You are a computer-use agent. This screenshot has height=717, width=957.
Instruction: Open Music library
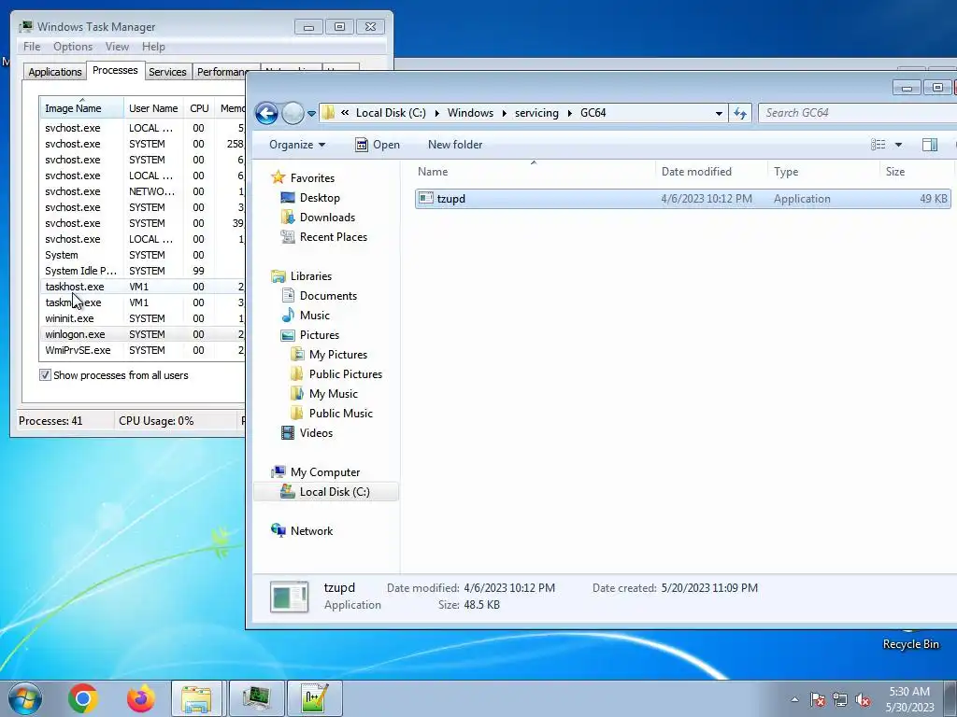click(x=314, y=316)
